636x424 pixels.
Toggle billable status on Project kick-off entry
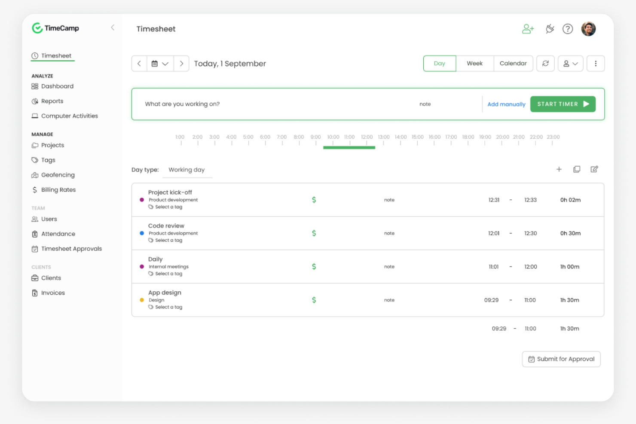314,199
